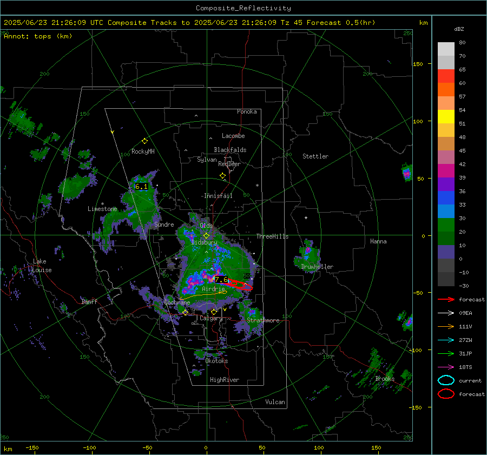Select the green 31JP arrow legend entry
The height and width of the screenshot is (455, 487).
coord(446,353)
